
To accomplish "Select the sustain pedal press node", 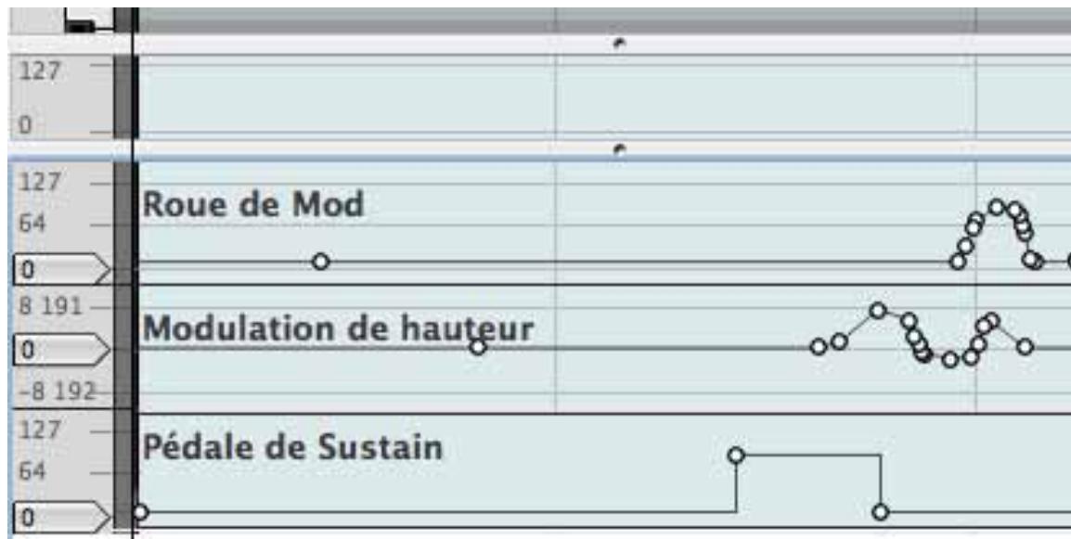I will tap(736, 456).
